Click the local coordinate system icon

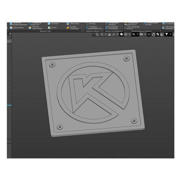point(97,34)
